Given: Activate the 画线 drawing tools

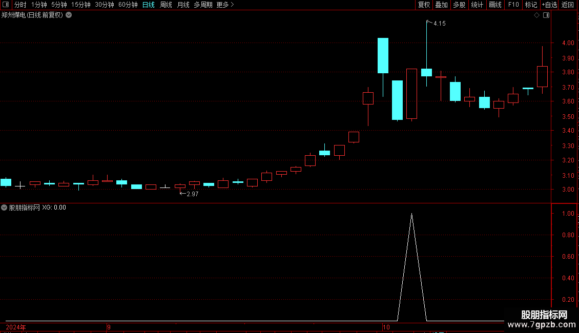Looking at the screenshot, I should coord(495,5).
